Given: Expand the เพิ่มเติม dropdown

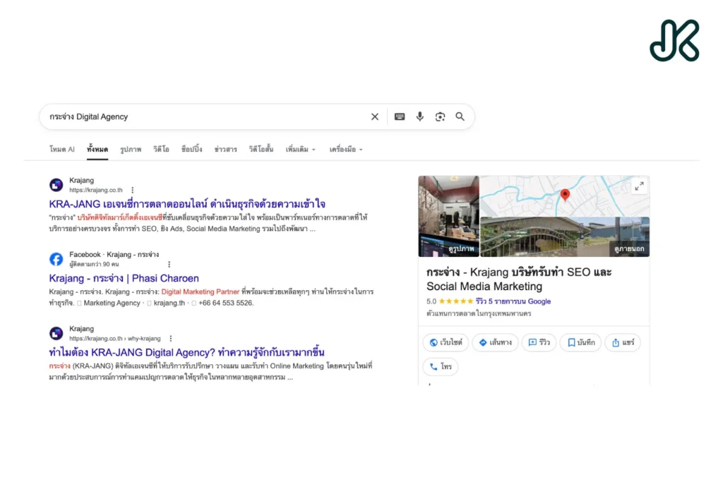Looking at the screenshot, I should coord(300,150).
